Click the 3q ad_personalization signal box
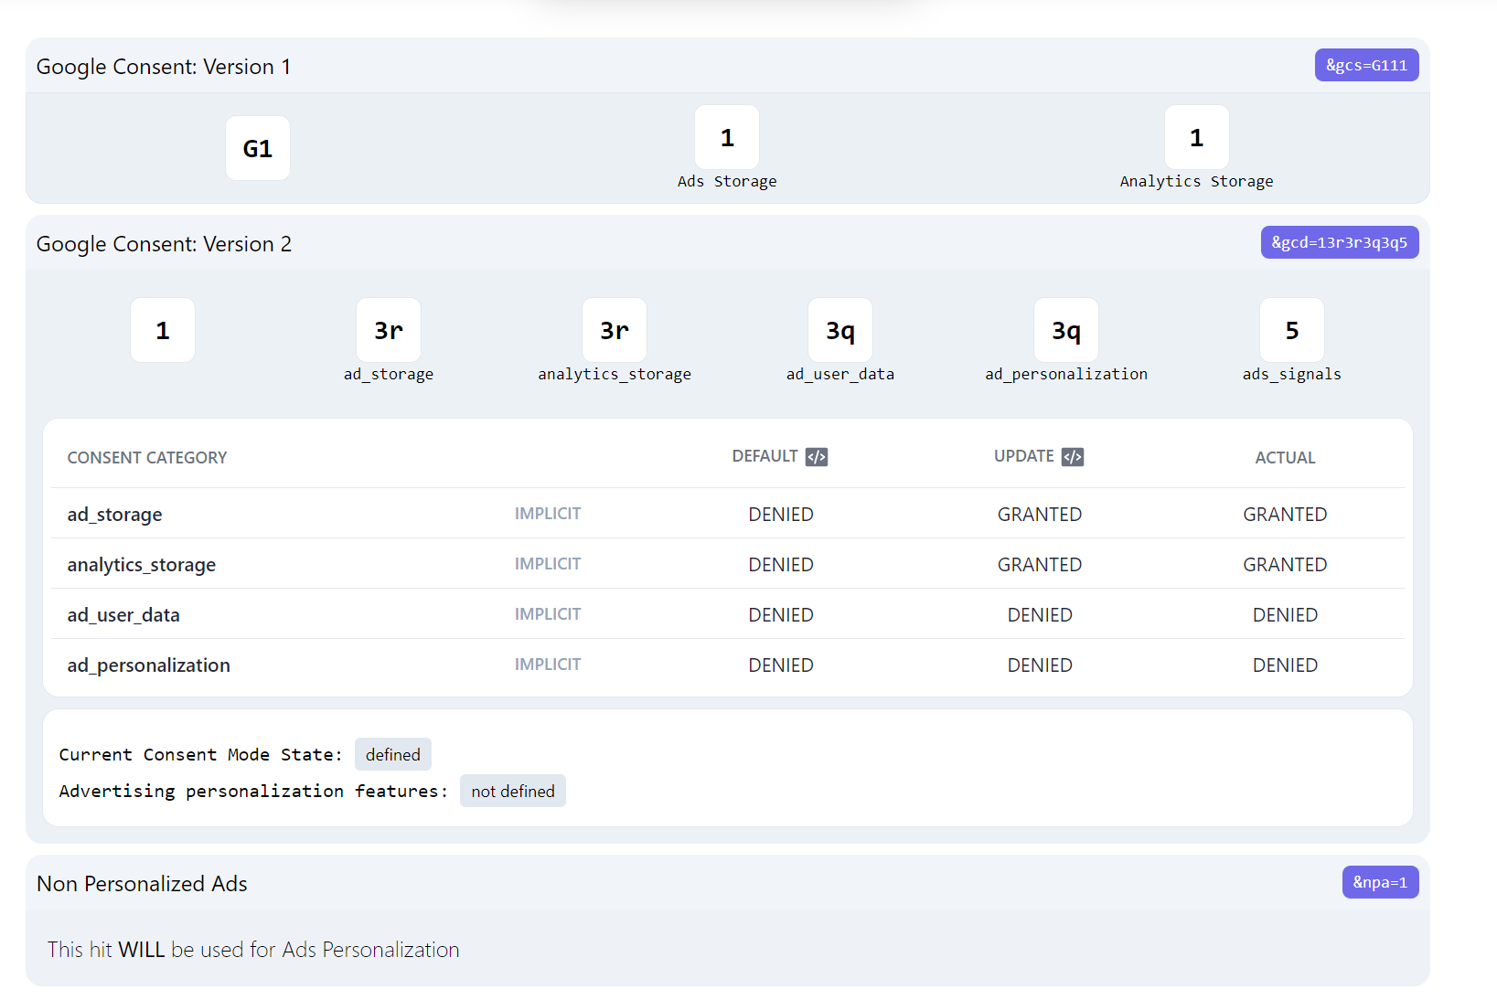Image resolution: width=1497 pixels, height=1000 pixels. click(x=1065, y=330)
